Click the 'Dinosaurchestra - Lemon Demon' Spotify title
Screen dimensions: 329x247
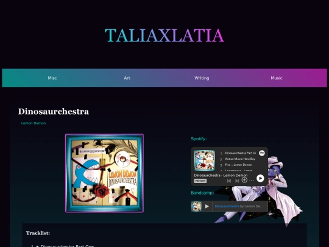click(x=221, y=175)
